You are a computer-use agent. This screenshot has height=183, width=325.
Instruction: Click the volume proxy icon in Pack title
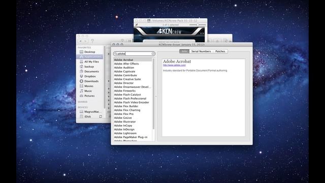pyautogui.click(x=149, y=20)
